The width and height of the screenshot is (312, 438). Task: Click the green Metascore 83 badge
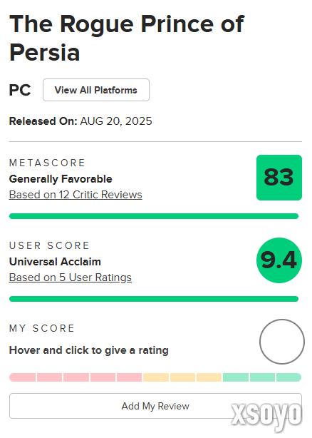(279, 178)
